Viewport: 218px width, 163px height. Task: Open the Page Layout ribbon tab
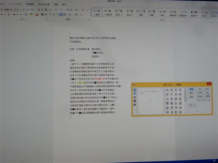pos(15,4)
